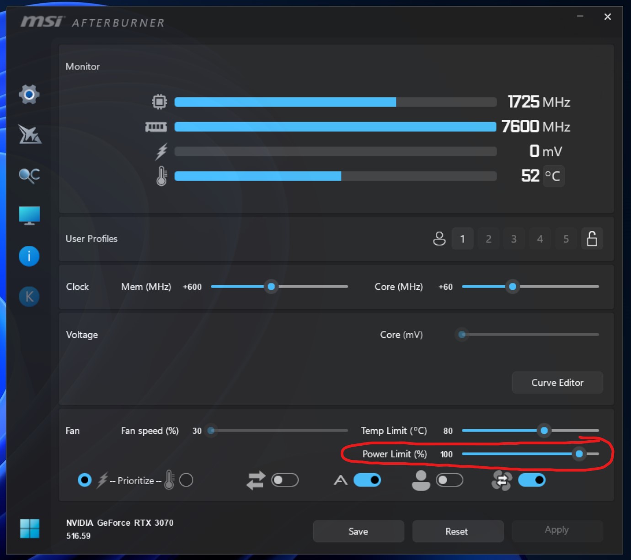Click the Windows logo in the corner
The width and height of the screenshot is (631, 560).
click(30, 529)
